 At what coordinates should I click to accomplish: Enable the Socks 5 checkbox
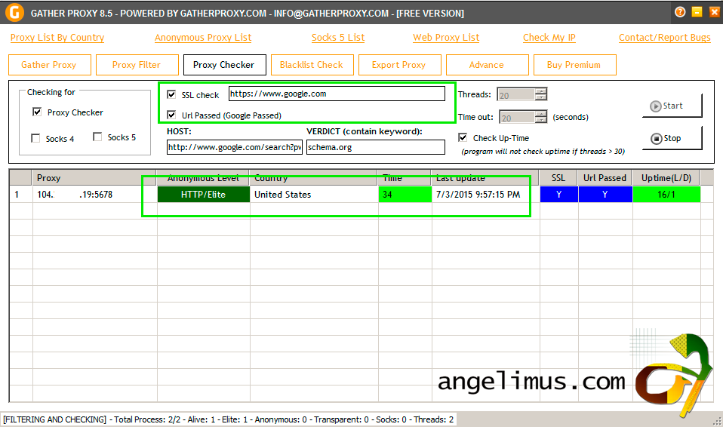click(97, 137)
